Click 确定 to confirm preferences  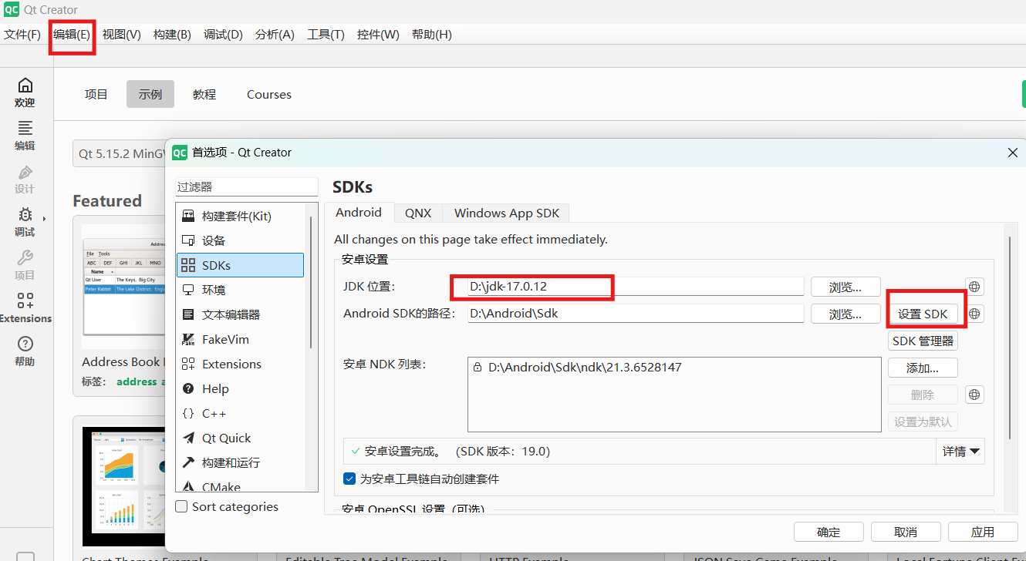pos(829,532)
